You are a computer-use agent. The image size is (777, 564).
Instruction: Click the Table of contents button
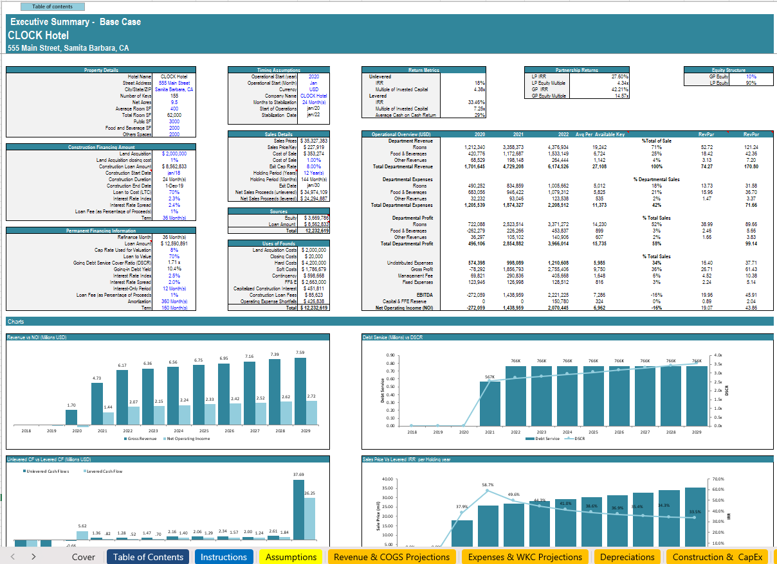pyautogui.click(x=52, y=6)
